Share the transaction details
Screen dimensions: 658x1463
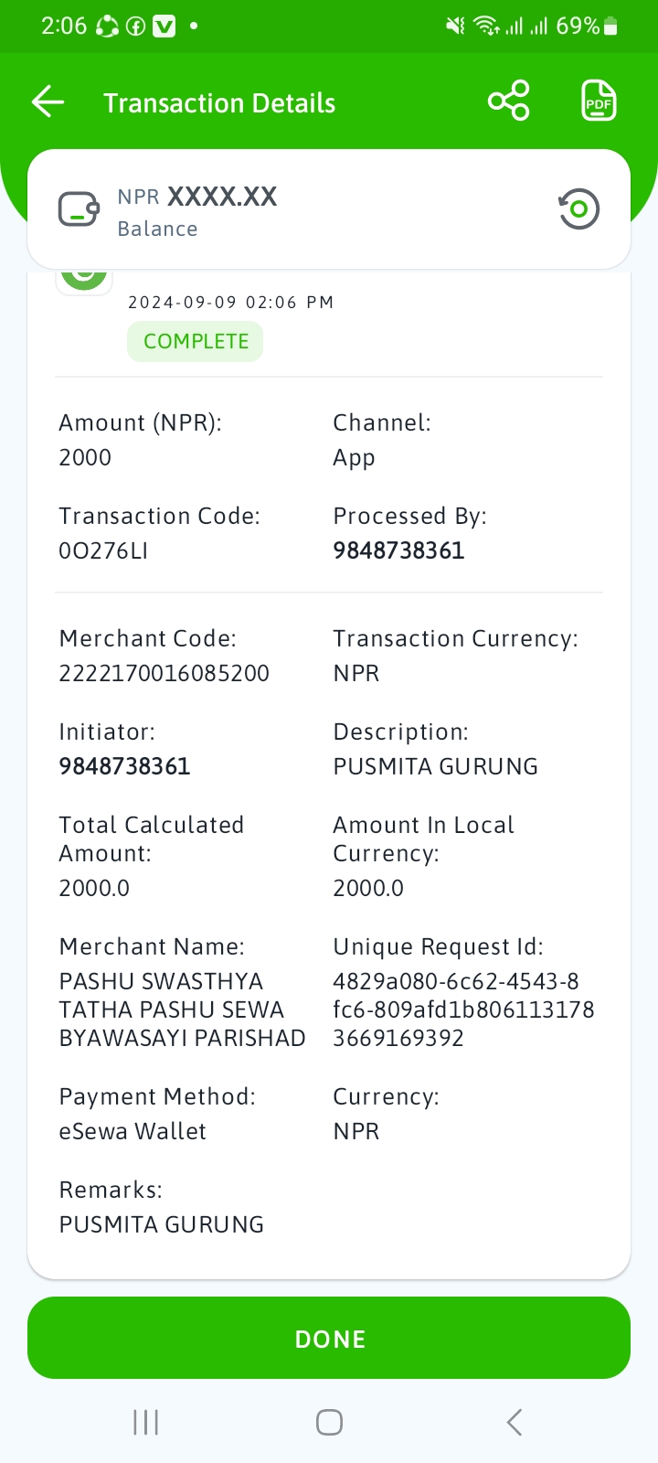pyautogui.click(x=509, y=101)
